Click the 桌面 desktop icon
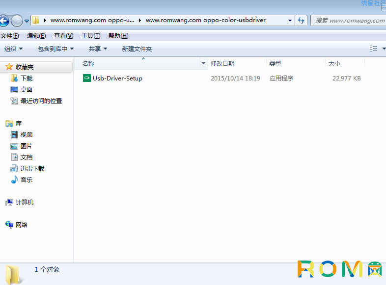Screen dimensions: 386x285 (14, 89)
